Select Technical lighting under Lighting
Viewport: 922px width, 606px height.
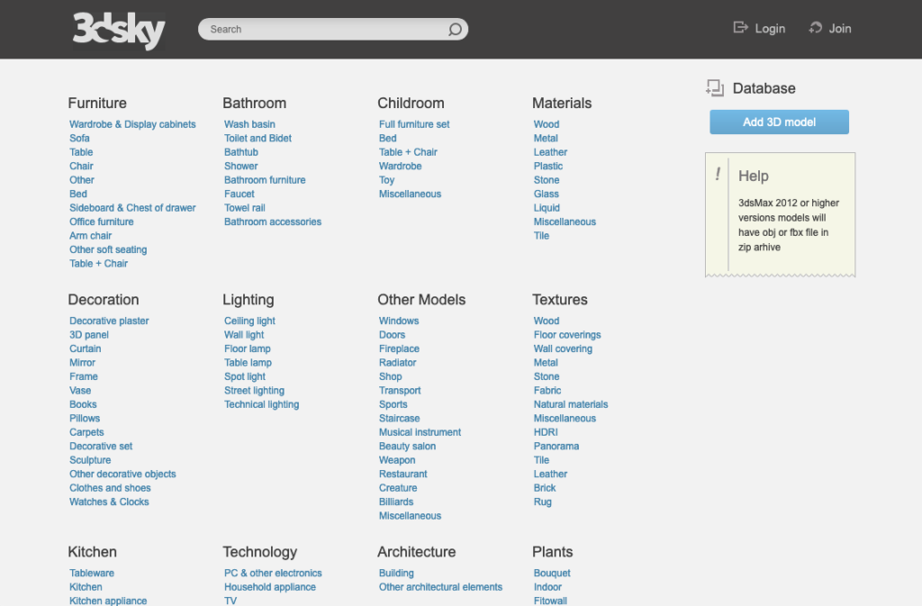261,404
